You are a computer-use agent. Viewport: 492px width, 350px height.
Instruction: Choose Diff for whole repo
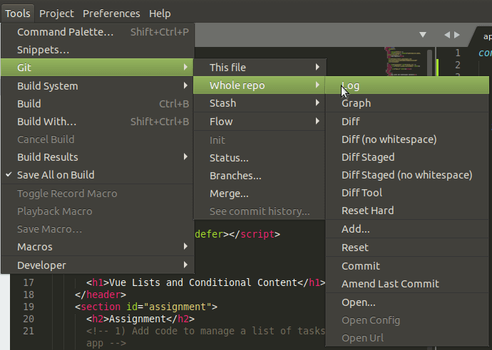[x=407, y=122]
